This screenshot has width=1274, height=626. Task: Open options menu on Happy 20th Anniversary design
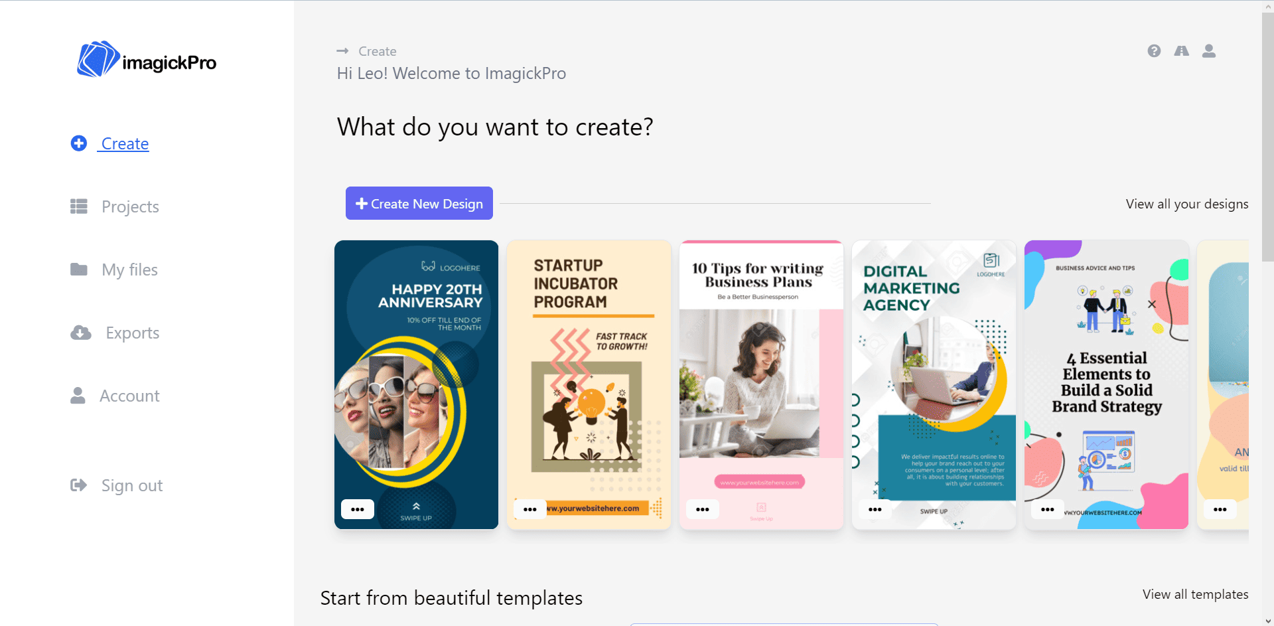pyautogui.click(x=358, y=509)
